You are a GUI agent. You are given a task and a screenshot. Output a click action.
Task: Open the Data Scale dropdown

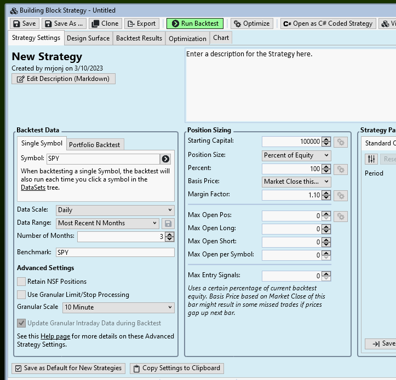tap(115, 210)
